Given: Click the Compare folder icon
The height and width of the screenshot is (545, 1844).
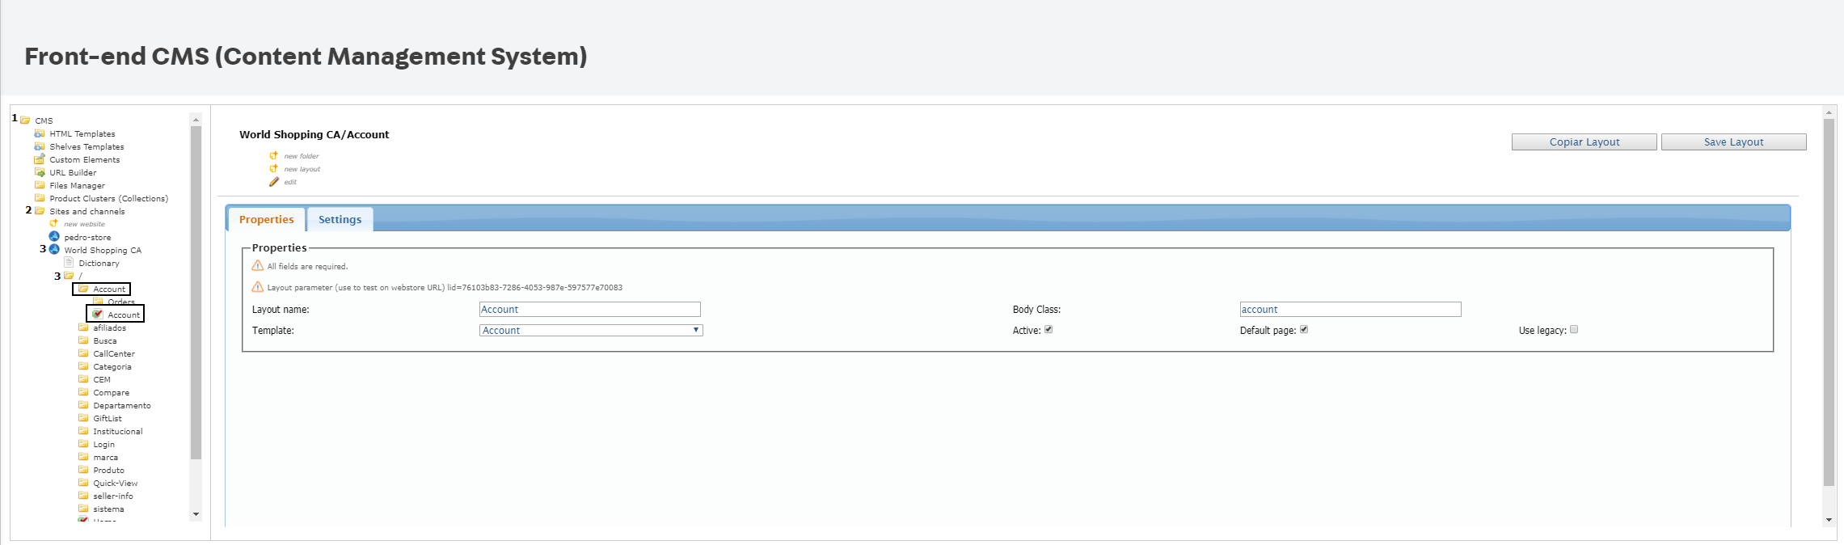Looking at the screenshot, I should click(x=83, y=392).
